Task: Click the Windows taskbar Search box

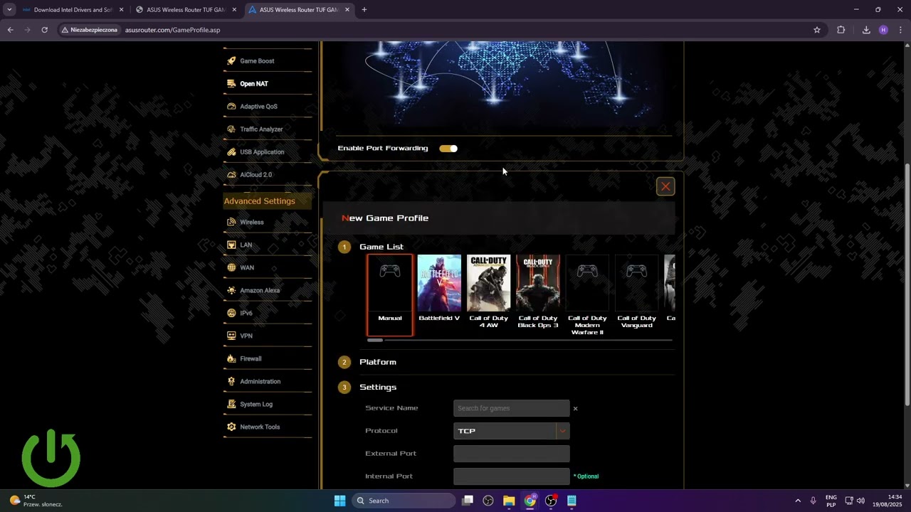Action: tap(404, 501)
